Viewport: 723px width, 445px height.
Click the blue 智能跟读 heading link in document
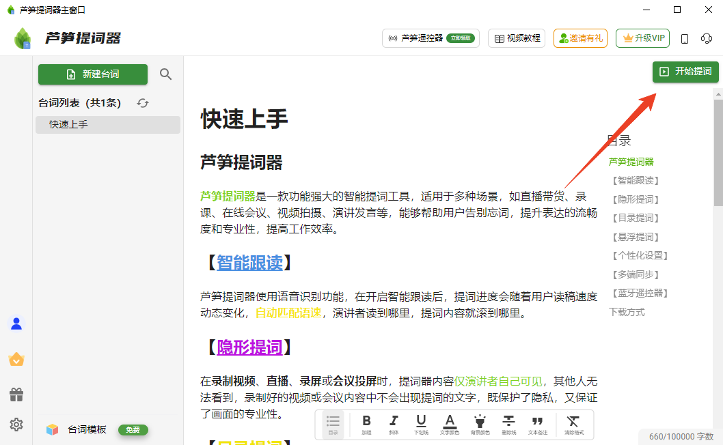click(249, 263)
